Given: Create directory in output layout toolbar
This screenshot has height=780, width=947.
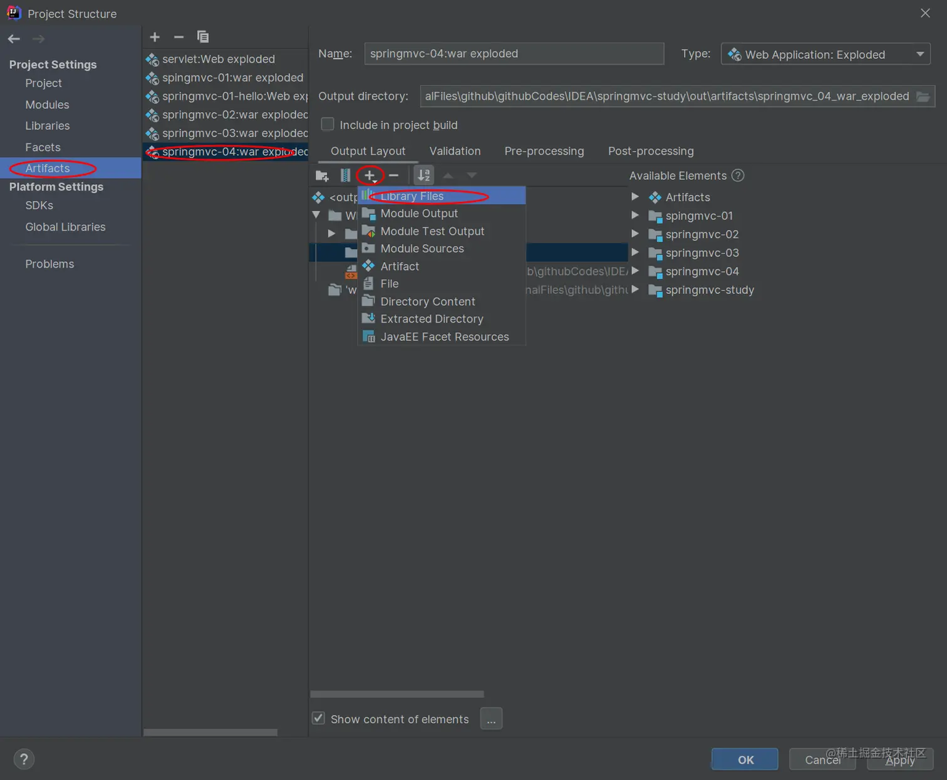Looking at the screenshot, I should tap(322, 175).
